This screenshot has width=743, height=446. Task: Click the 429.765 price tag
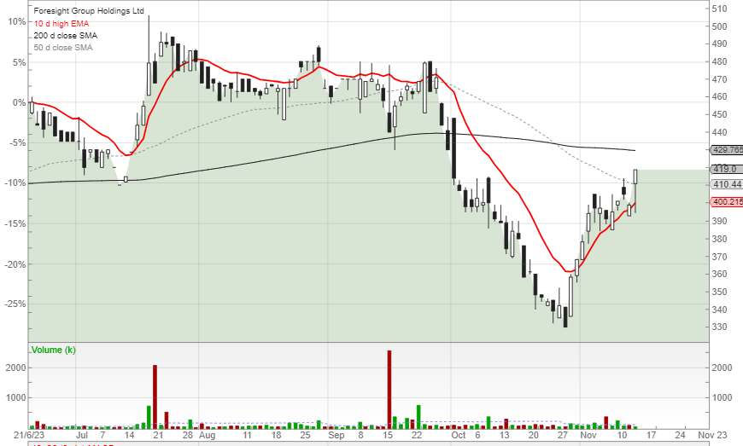[727, 150]
